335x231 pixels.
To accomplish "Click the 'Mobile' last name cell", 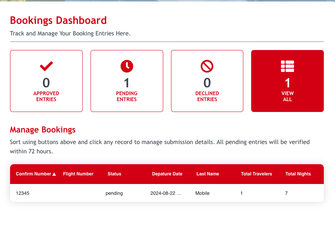I will 202,193.
